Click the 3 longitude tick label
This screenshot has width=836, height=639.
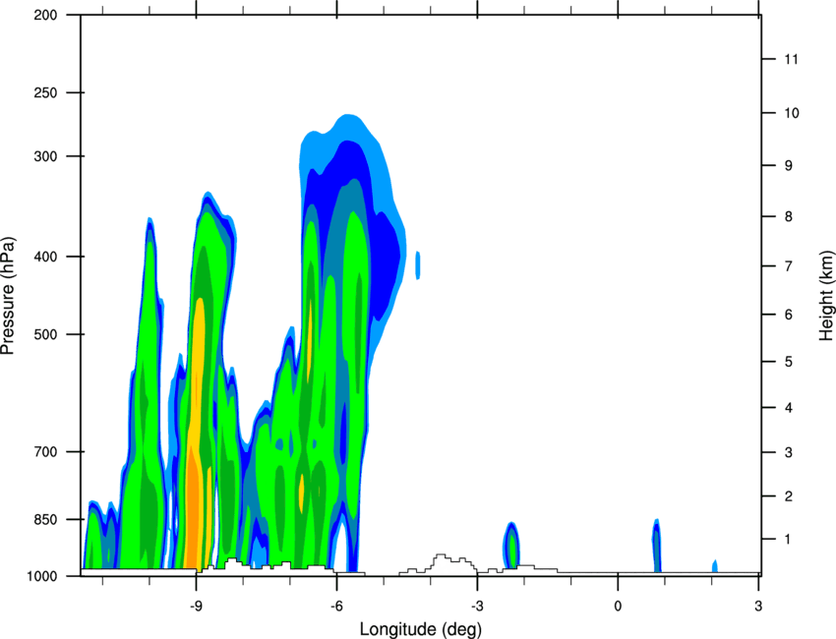(758, 607)
